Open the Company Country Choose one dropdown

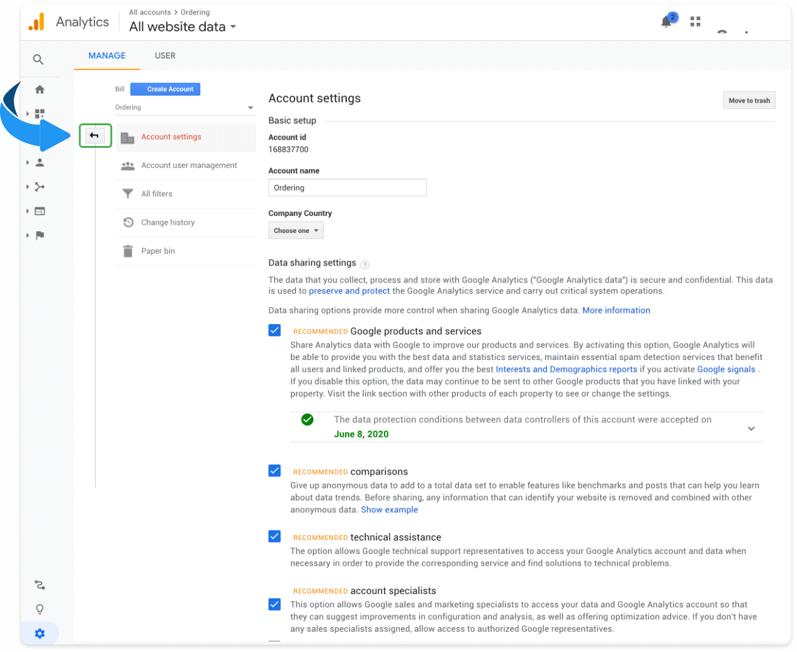point(296,231)
